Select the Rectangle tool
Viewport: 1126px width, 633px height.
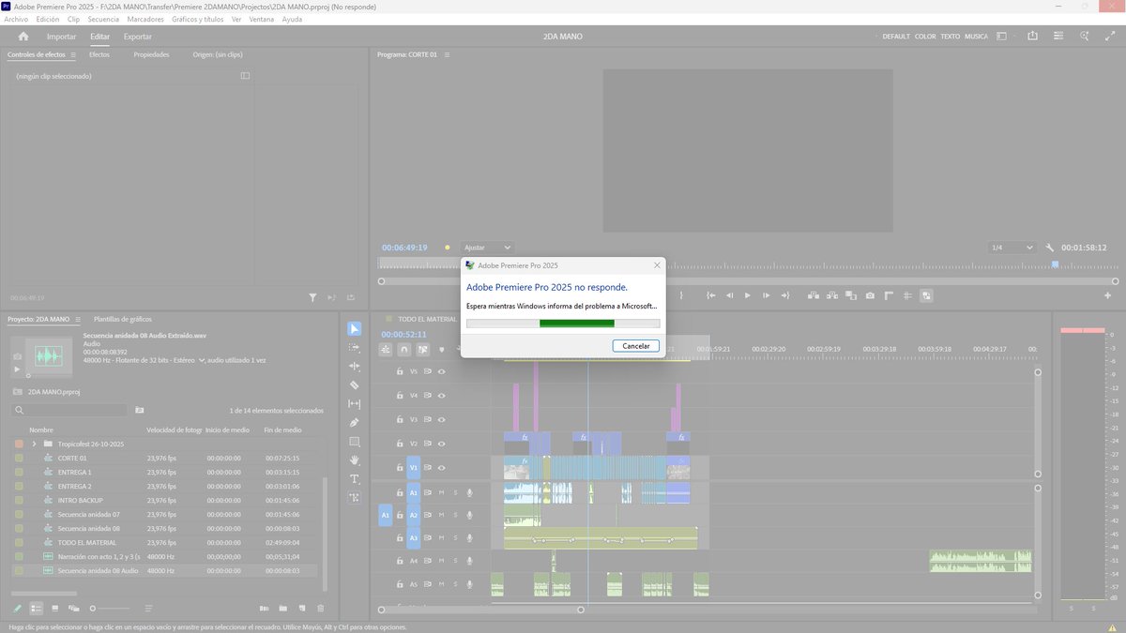click(x=354, y=442)
